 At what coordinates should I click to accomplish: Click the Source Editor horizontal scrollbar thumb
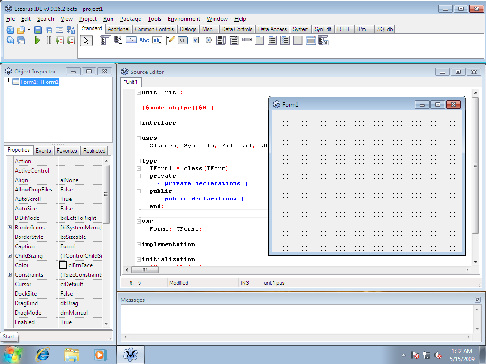click(x=145, y=270)
